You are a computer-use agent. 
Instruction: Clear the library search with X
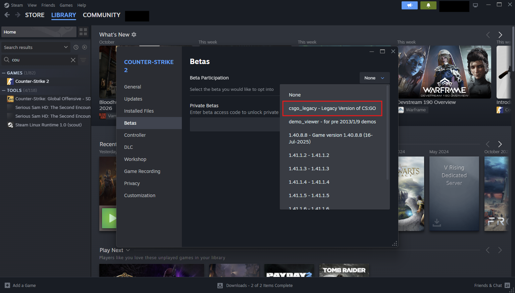point(73,60)
